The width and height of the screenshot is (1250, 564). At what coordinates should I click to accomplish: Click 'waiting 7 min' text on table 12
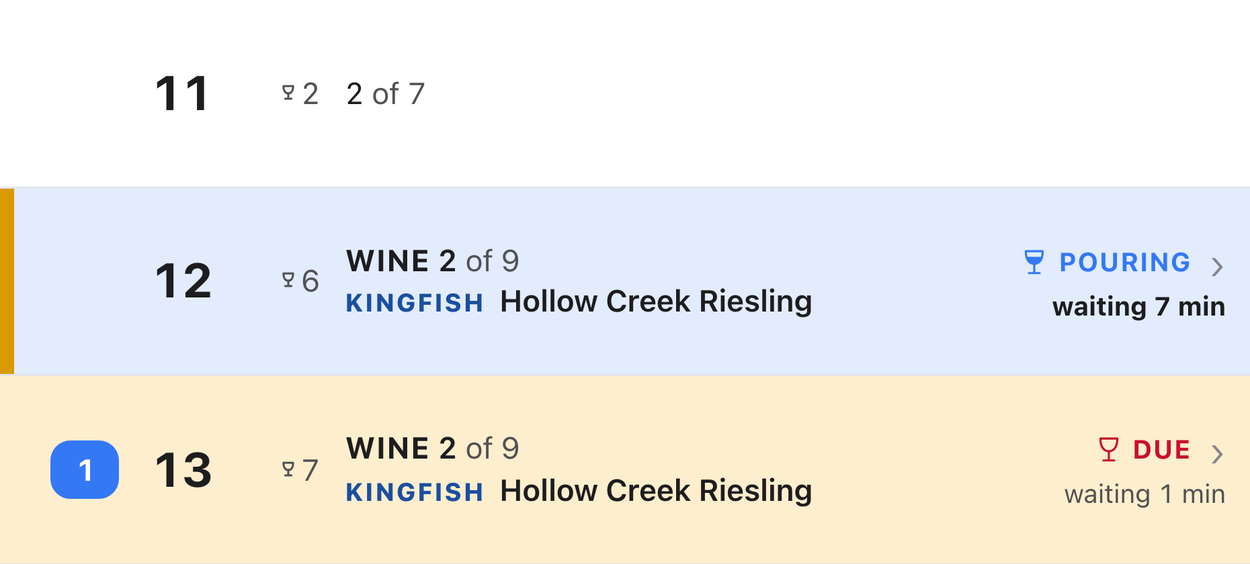pos(1138,307)
